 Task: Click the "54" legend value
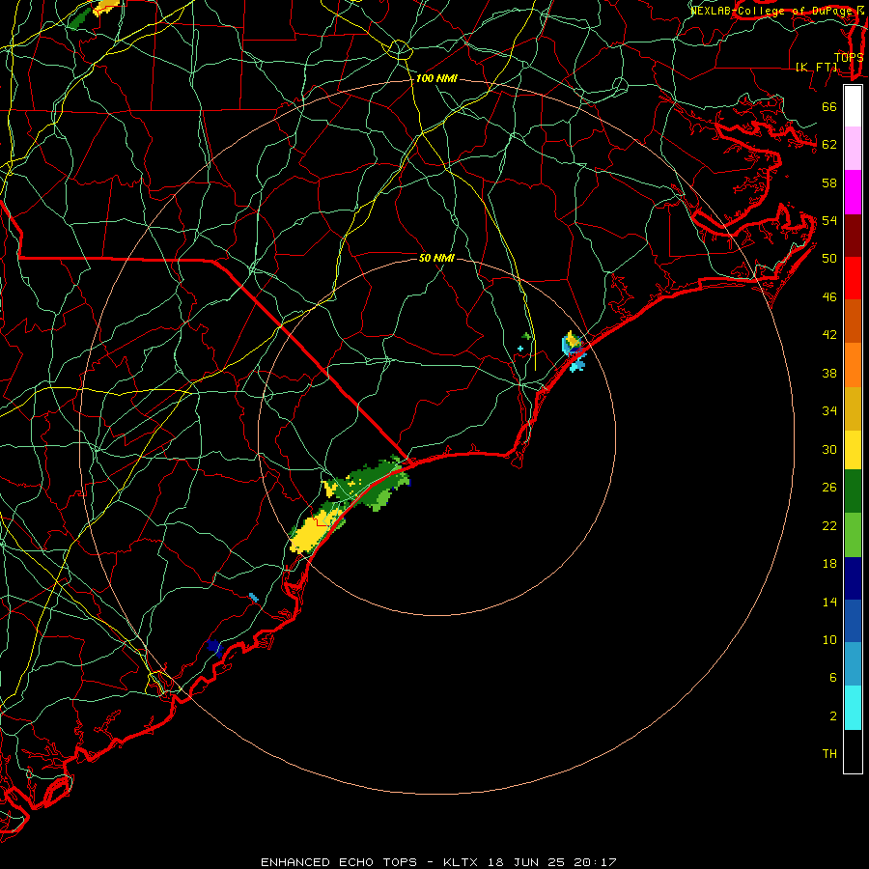coord(829,220)
